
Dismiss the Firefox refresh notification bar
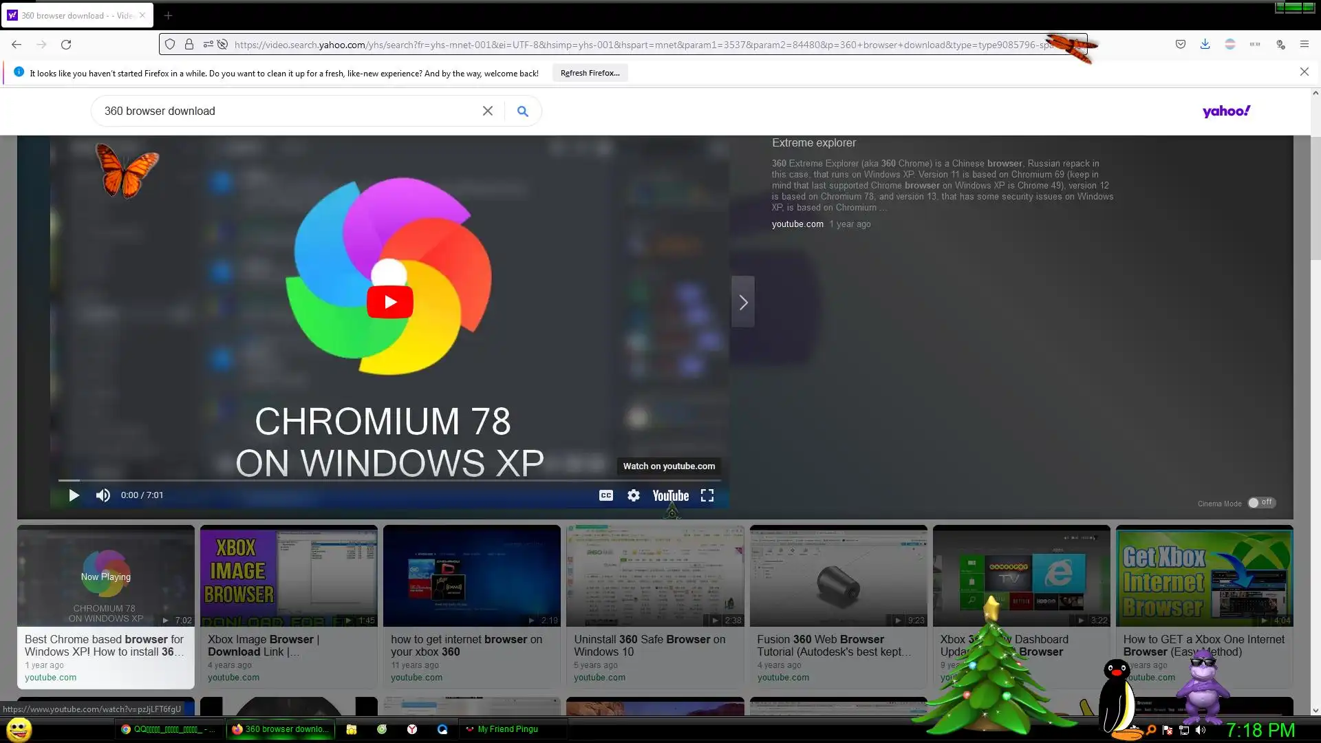pos(1304,72)
